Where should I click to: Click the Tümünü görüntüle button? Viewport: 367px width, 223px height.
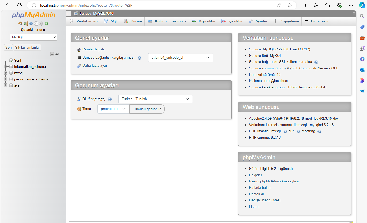[x=147, y=109]
